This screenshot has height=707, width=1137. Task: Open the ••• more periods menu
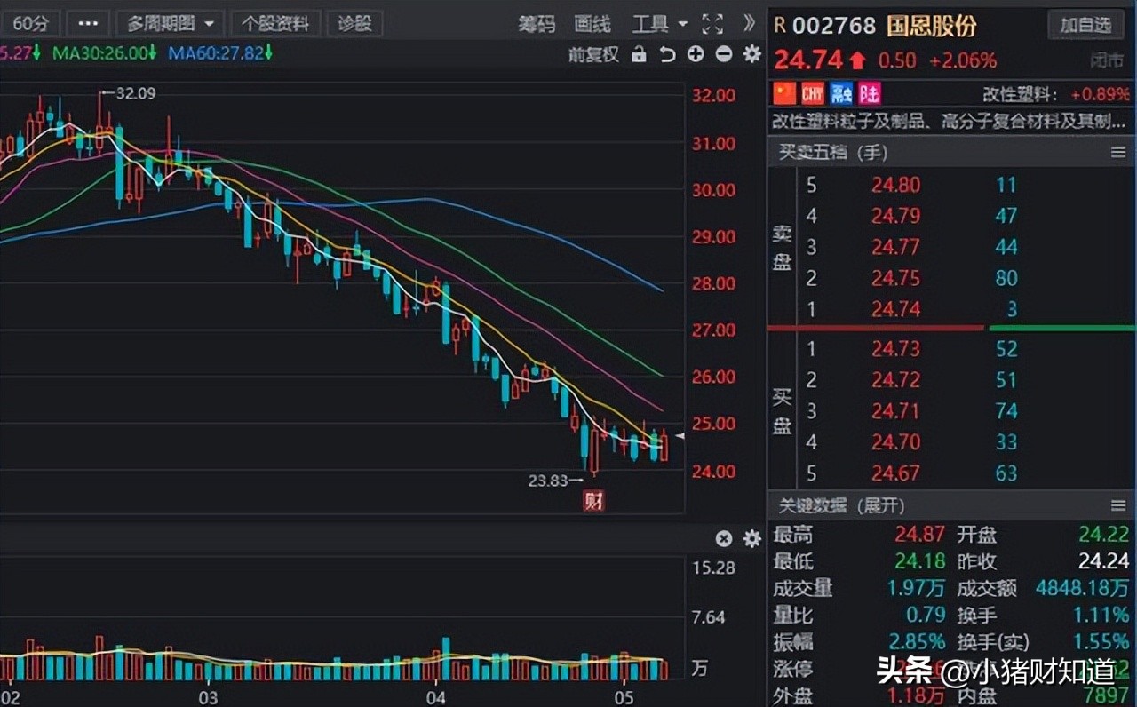pos(87,23)
